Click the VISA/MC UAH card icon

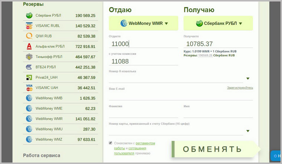[29, 88]
